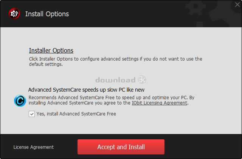Click the 'Install Options' window title
The image size is (242, 159).
(x=47, y=14)
